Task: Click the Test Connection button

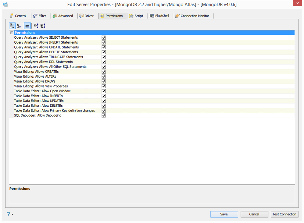Action: tap(284, 214)
